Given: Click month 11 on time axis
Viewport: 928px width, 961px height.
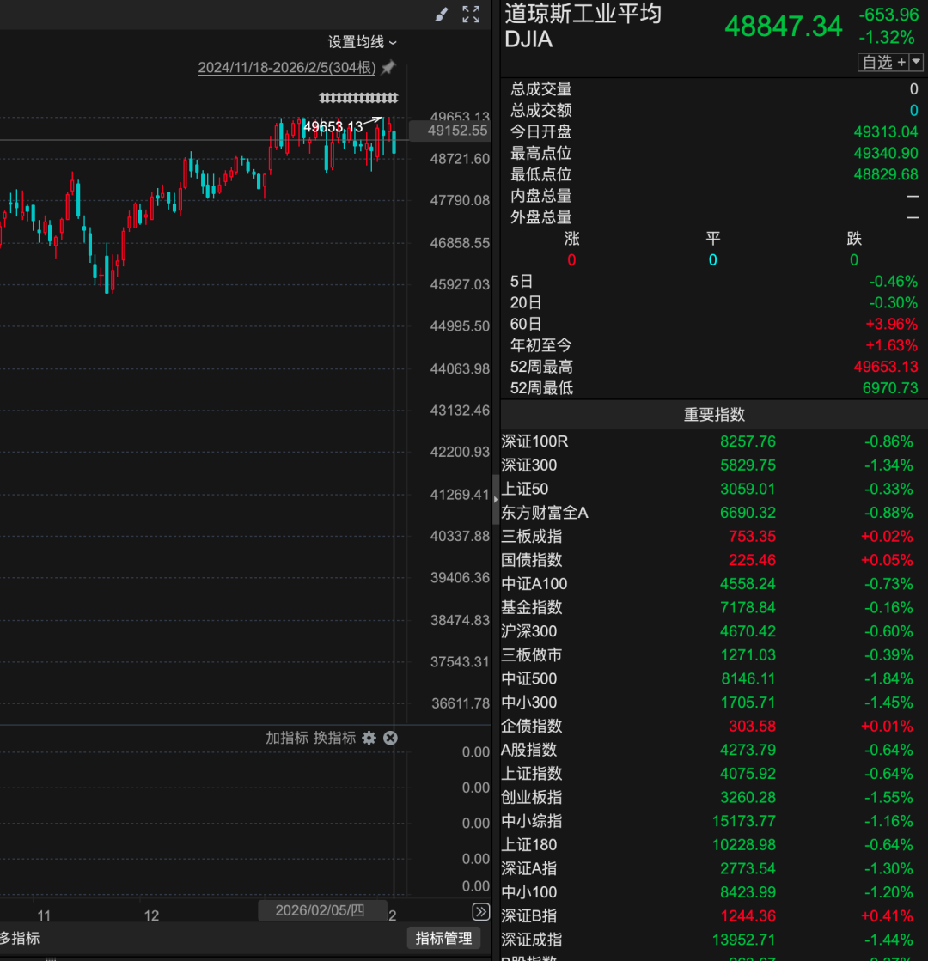Looking at the screenshot, I should [x=44, y=915].
